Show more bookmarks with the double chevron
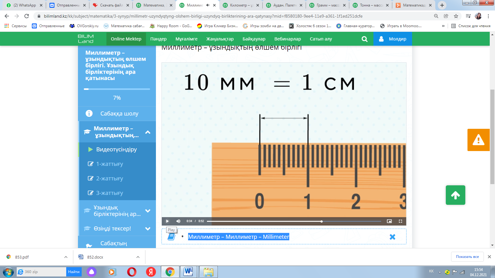This screenshot has height=278, width=495. click(x=443, y=26)
